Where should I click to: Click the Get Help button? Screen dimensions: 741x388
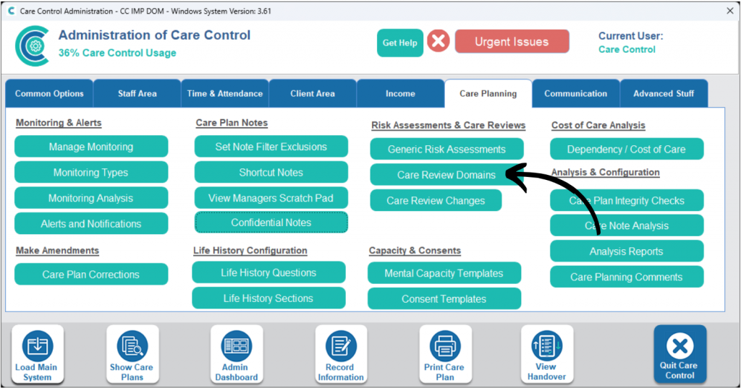[399, 43]
